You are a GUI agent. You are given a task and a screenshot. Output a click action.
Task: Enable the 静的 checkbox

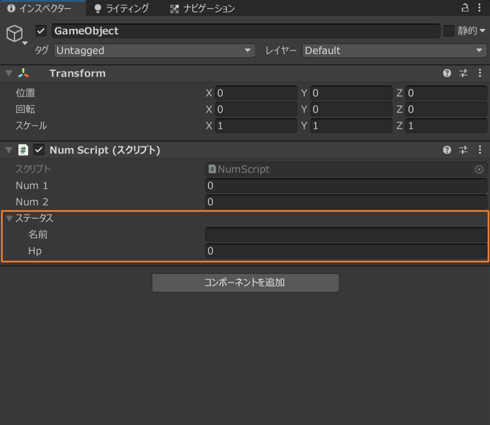[449, 31]
